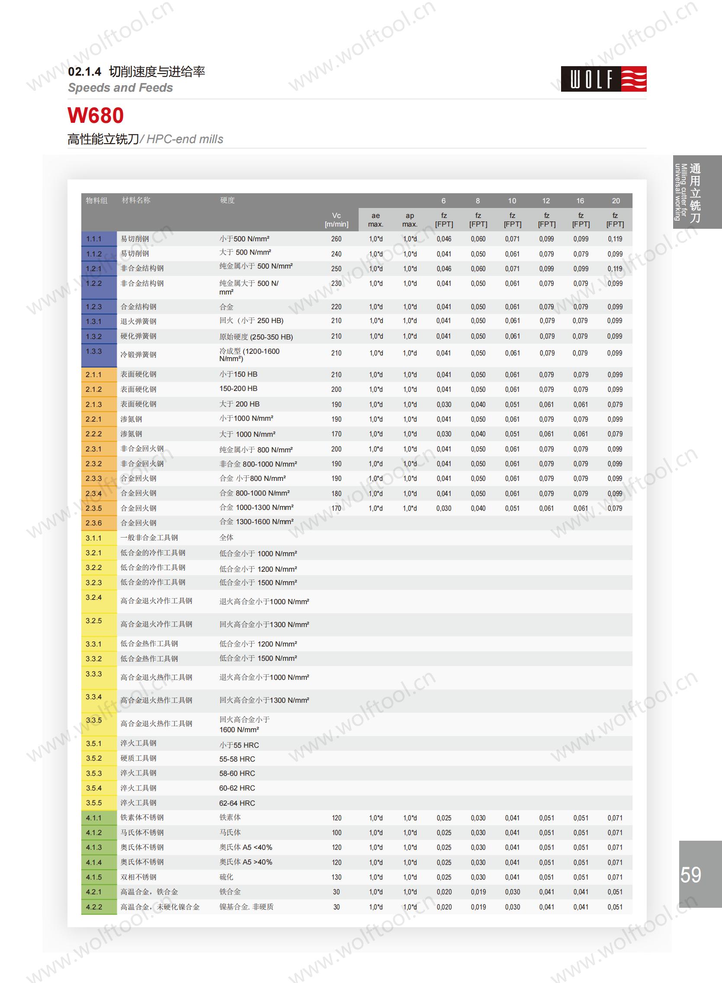
Task: Click the Vc value 250 in row 1.2.1
Action: coord(337,269)
